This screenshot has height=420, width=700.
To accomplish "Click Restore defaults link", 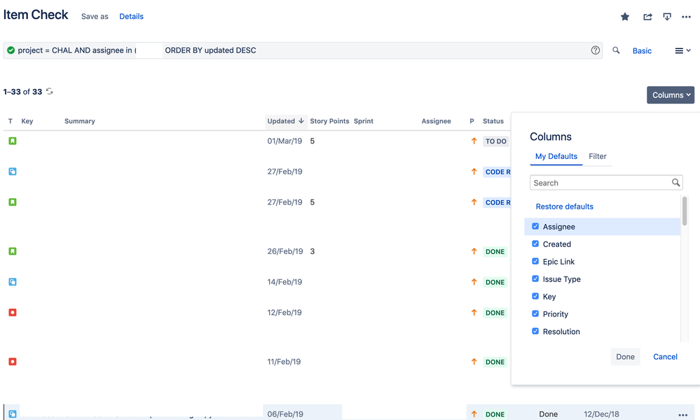I will pyautogui.click(x=564, y=206).
